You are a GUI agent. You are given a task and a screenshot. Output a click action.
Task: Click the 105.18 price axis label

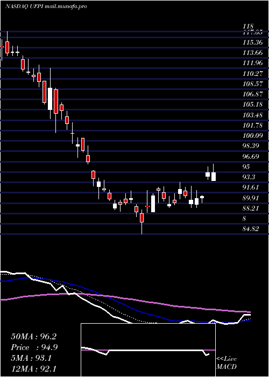click(x=253, y=104)
